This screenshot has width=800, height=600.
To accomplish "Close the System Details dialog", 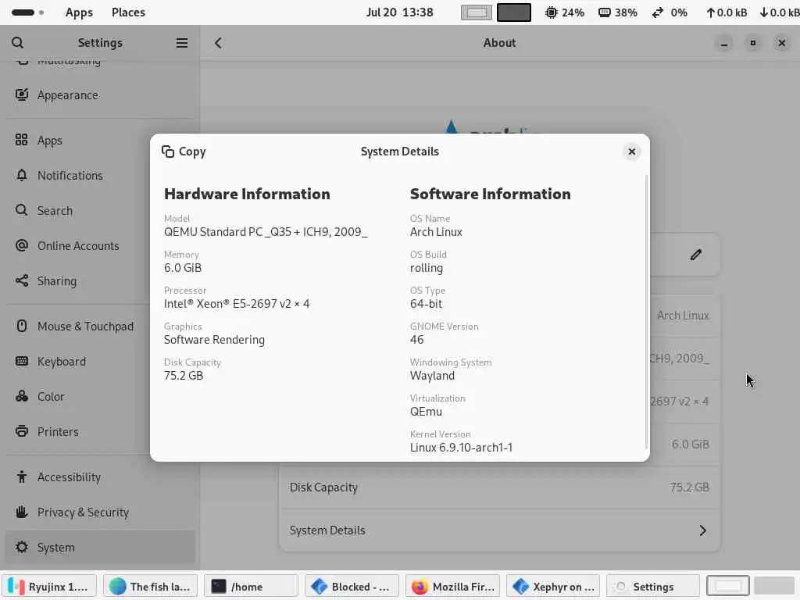I will [x=631, y=152].
